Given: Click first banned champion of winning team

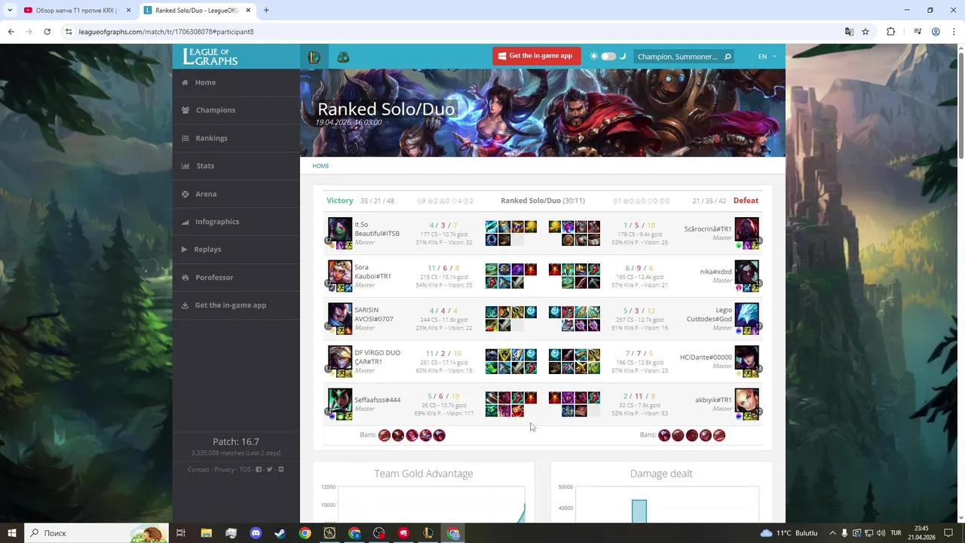Looking at the screenshot, I should click(384, 435).
